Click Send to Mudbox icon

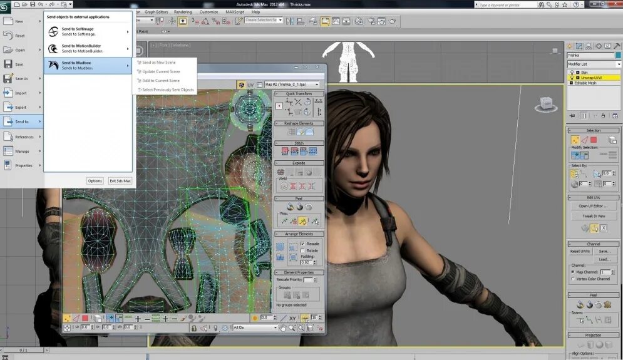53,65
